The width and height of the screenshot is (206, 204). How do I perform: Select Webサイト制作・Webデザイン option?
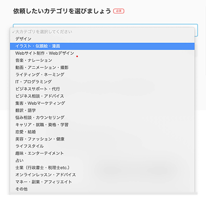[102, 53]
